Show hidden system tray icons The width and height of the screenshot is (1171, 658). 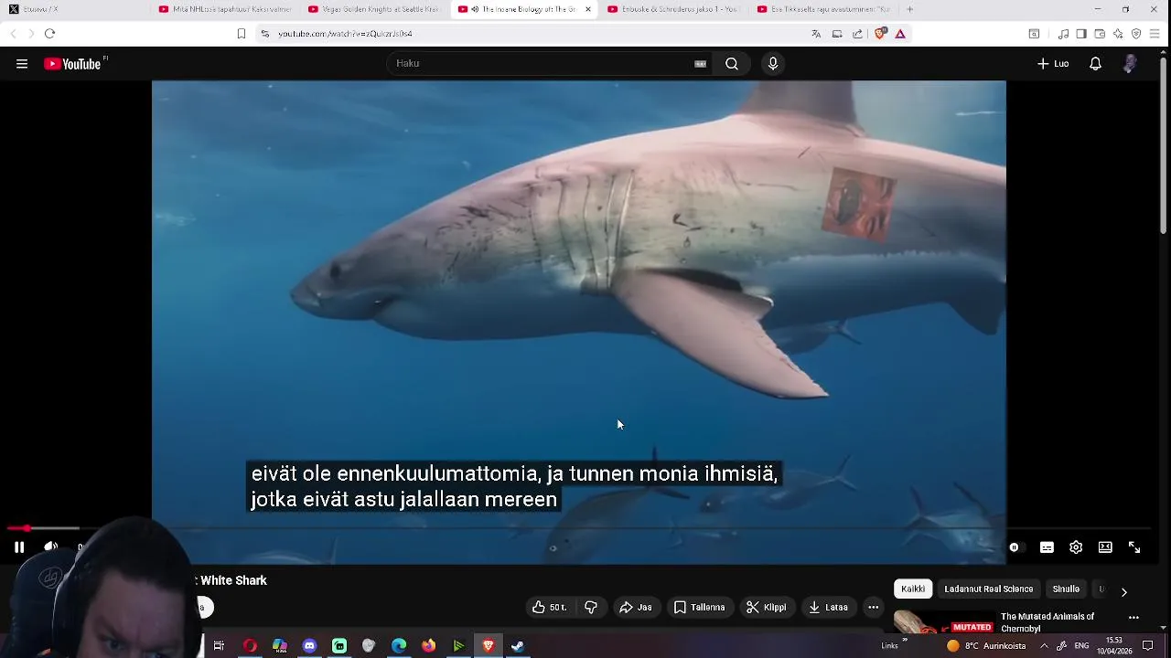[x=1044, y=646]
